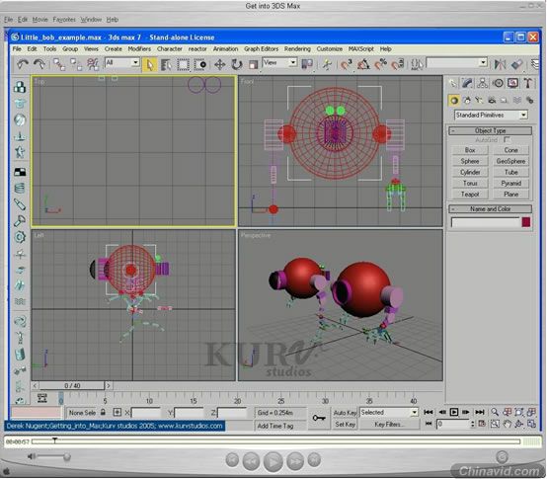Click the Create Rigid Body Collection reactor icon
The height and width of the screenshot is (479, 547).
click(x=20, y=87)
